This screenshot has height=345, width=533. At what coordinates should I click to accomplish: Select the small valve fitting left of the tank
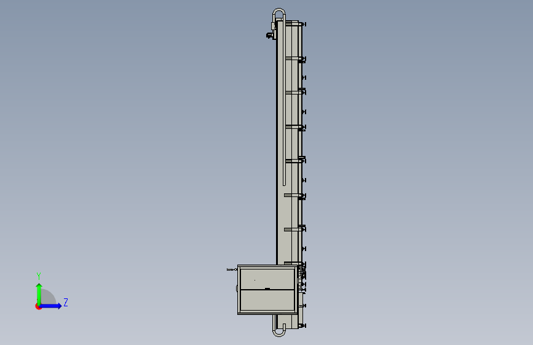232,269
